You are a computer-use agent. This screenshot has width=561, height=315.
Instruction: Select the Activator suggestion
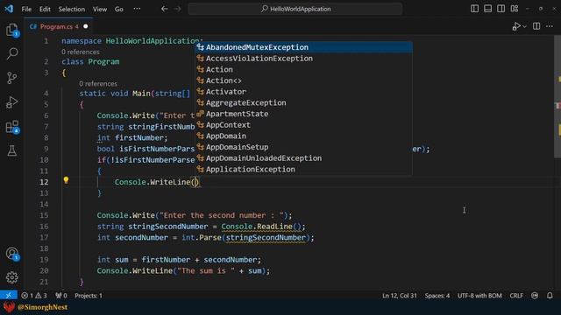click(x=304, y=91)
